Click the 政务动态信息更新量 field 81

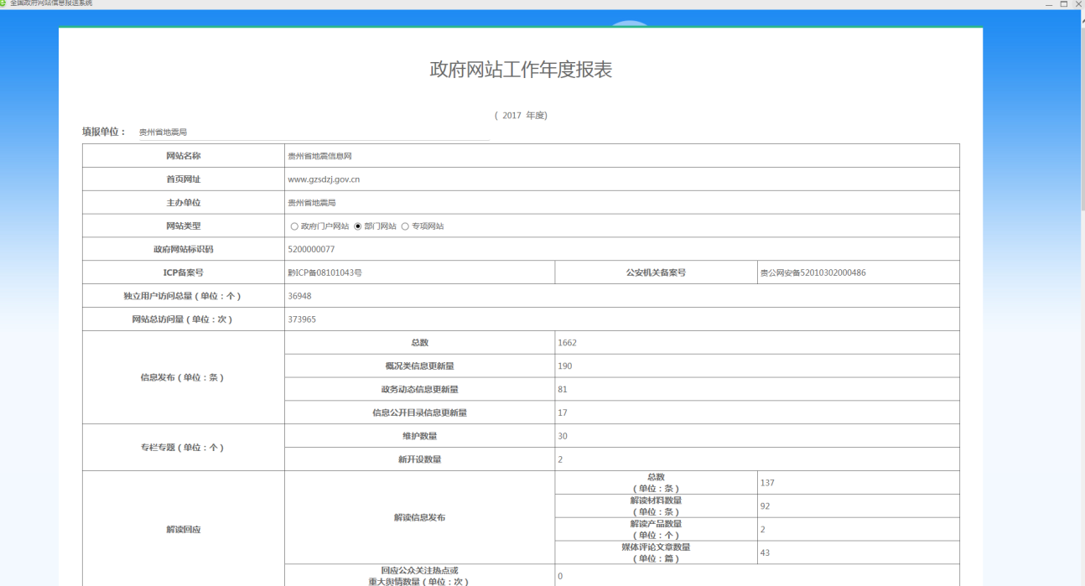click(757, 390)
